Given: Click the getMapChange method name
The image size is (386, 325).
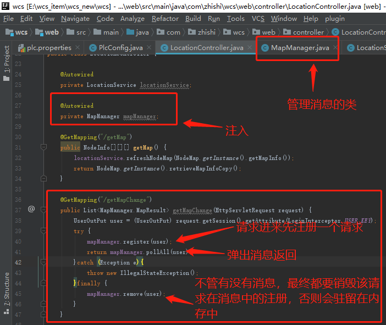Looking at the screenshot, I should (192, 210).
